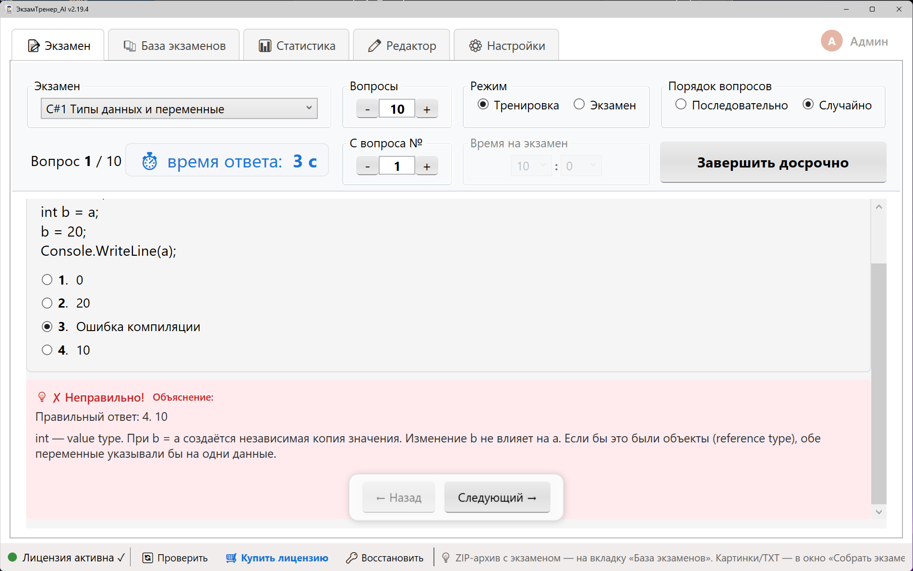This screenshot has width=913, height=571.
Task: Select answer option 4 with value 10
Action: (x=47, y=350)
